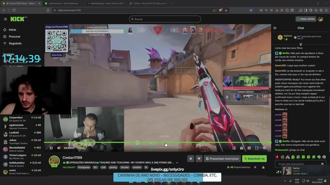Click the Shooter tag
Viewport: 330px width, 185px height.
click(x=125, y=167)
